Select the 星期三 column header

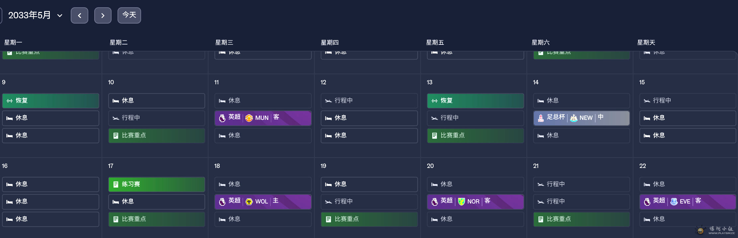point(224,42)
